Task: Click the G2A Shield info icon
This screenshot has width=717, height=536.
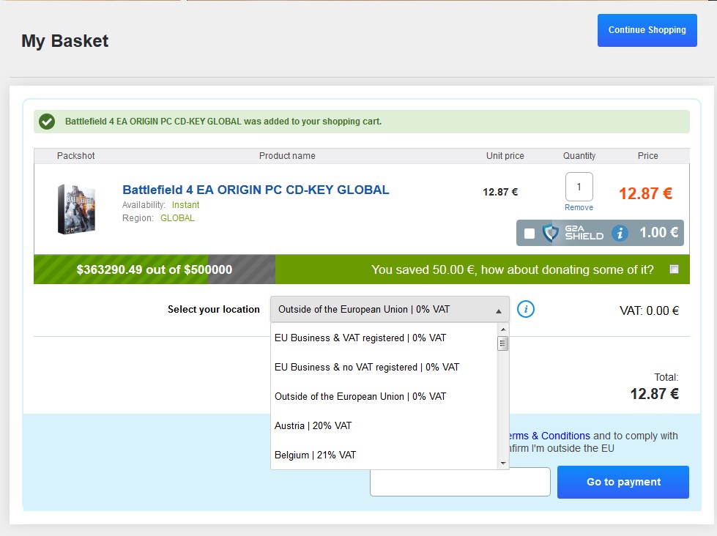Action: (620, 234)
